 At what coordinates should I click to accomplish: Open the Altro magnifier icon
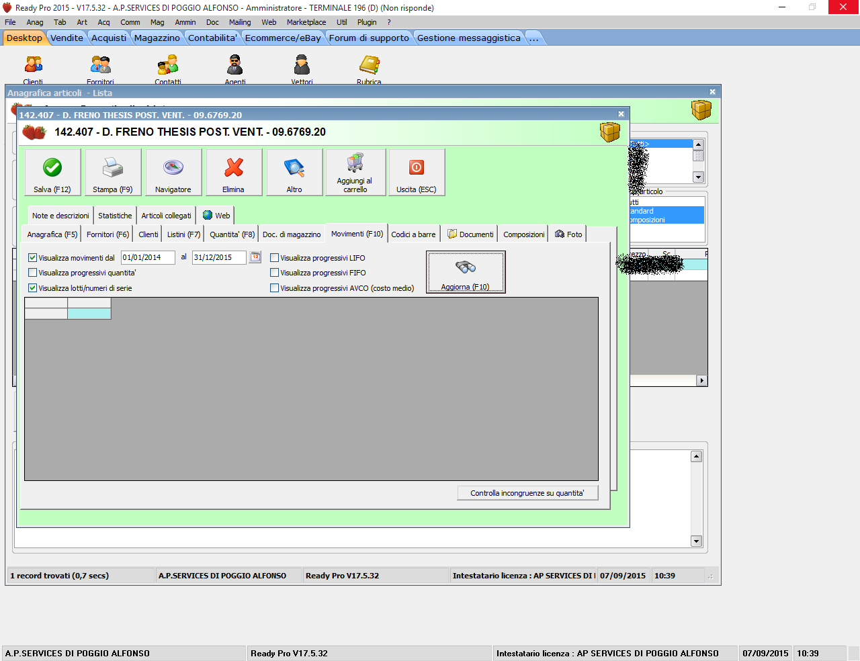pyautogui.click(x=294, y=167)
